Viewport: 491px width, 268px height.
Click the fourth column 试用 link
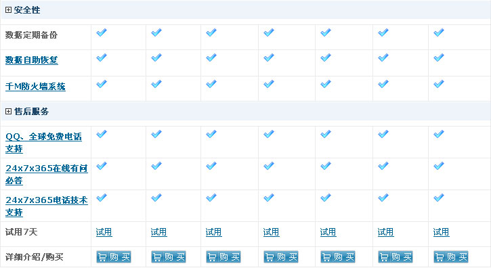point(271,232)
